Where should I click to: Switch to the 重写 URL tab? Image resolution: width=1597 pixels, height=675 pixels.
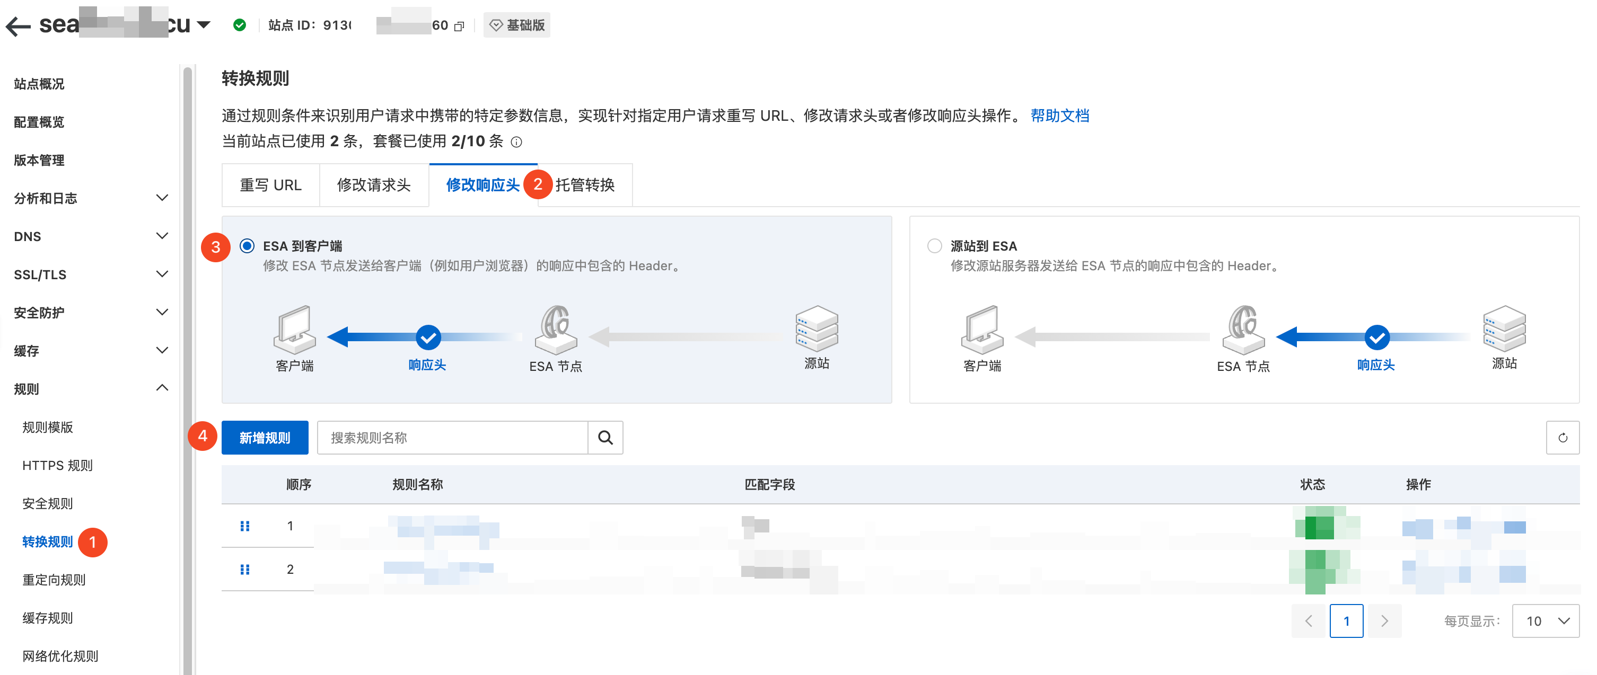(271, 185)
